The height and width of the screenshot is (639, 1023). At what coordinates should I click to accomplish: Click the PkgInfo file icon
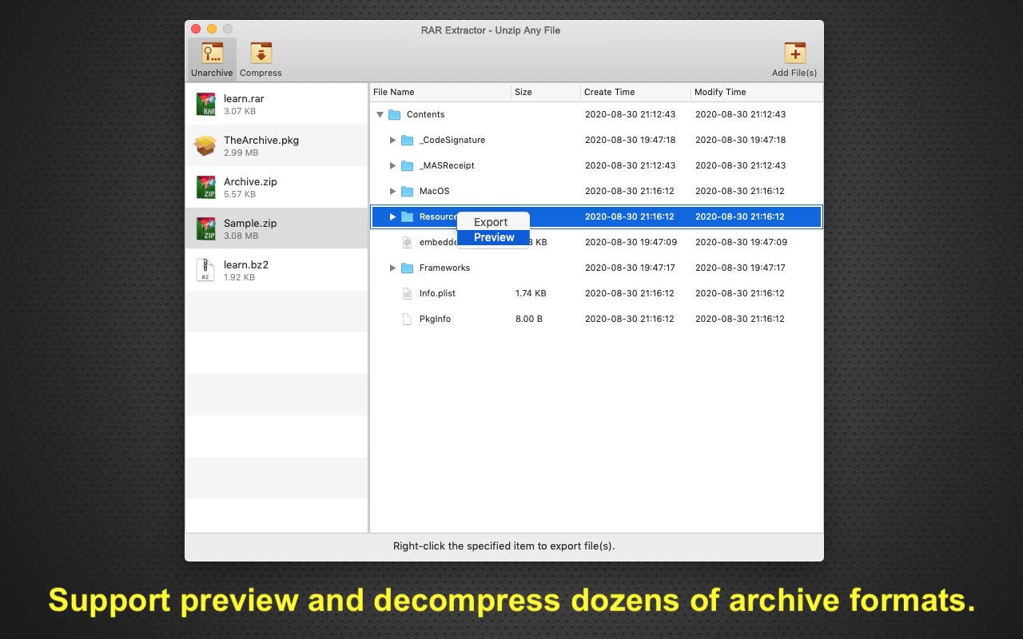click(x=407, y=319)
